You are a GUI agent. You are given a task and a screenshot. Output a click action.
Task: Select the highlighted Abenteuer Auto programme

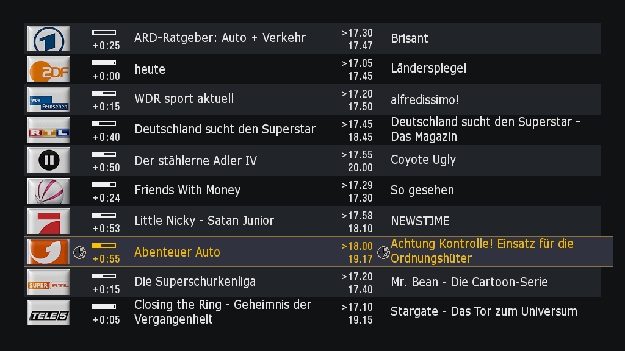tap(177, 252)
